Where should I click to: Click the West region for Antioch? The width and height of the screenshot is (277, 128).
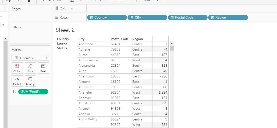point(136,109)
